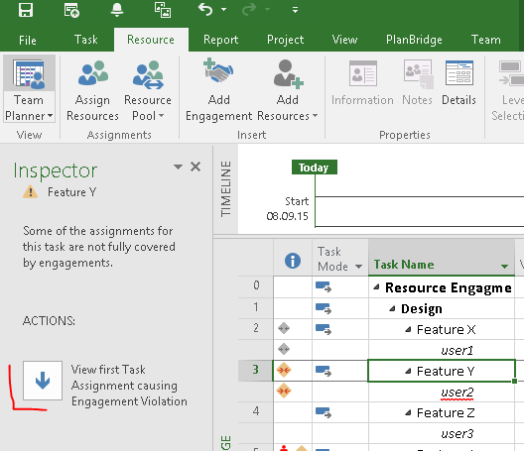Viewport: 524px width, 451px height.
Task: Switch to the Report ribbon tab
Action: (x=221, y=40)
